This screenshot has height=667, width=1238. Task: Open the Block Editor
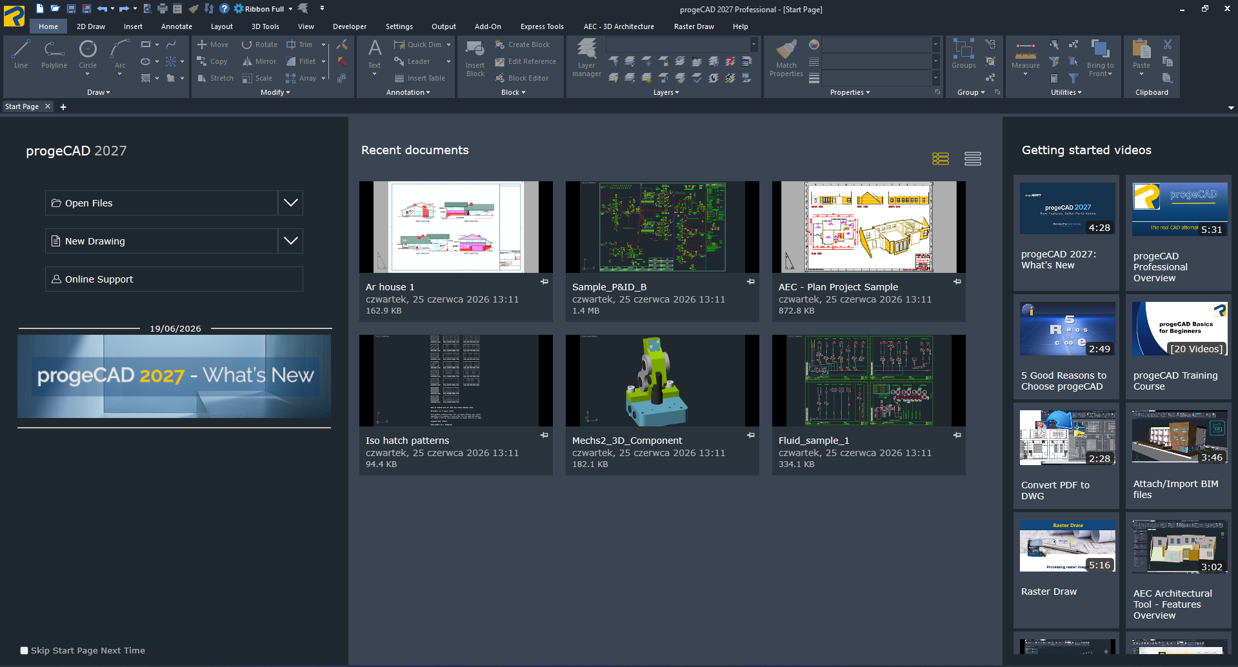click(x=522, y=78)
